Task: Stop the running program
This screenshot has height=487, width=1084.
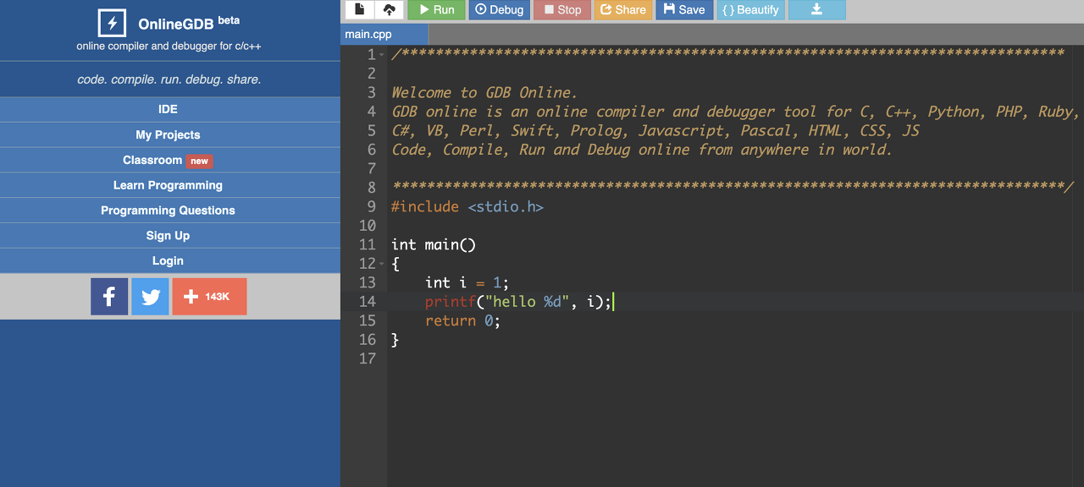Action: pyautogui.click(x=561, y=9)
